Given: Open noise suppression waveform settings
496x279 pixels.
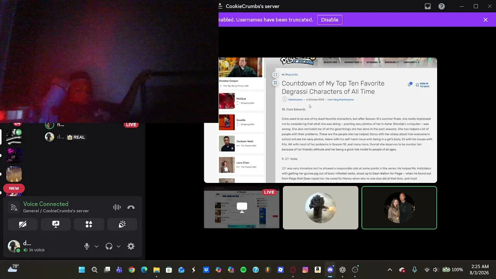Looking at the screenshot, I should click(117, 207).
